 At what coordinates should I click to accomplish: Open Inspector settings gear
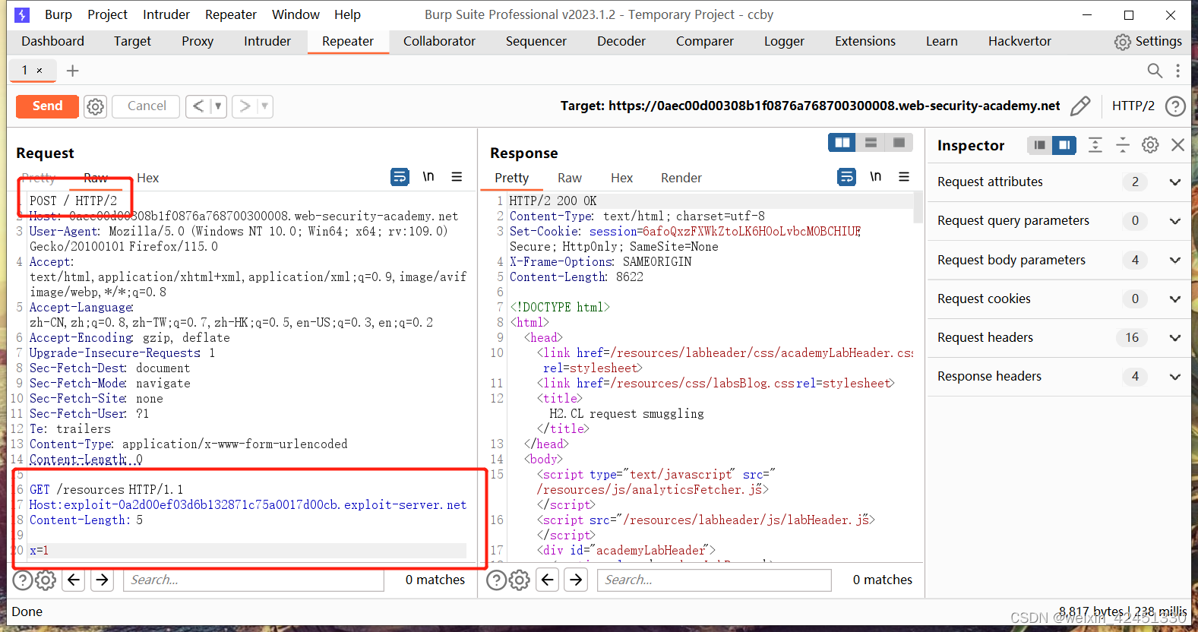click(x=1150, y=145)
